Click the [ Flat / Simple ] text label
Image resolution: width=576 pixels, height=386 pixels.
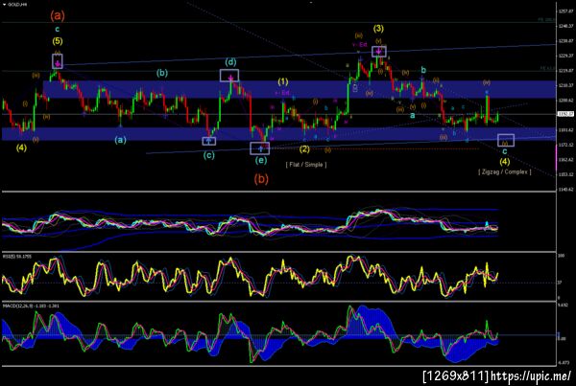[x=306, y=165]
